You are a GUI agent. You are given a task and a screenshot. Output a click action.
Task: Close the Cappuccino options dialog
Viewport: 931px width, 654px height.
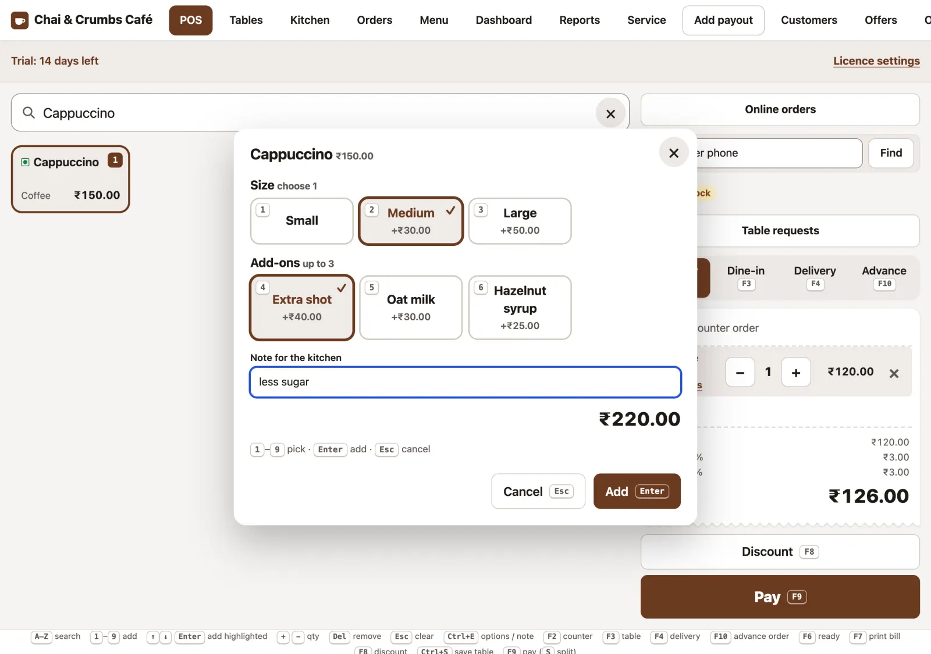[x=674, y=153]
